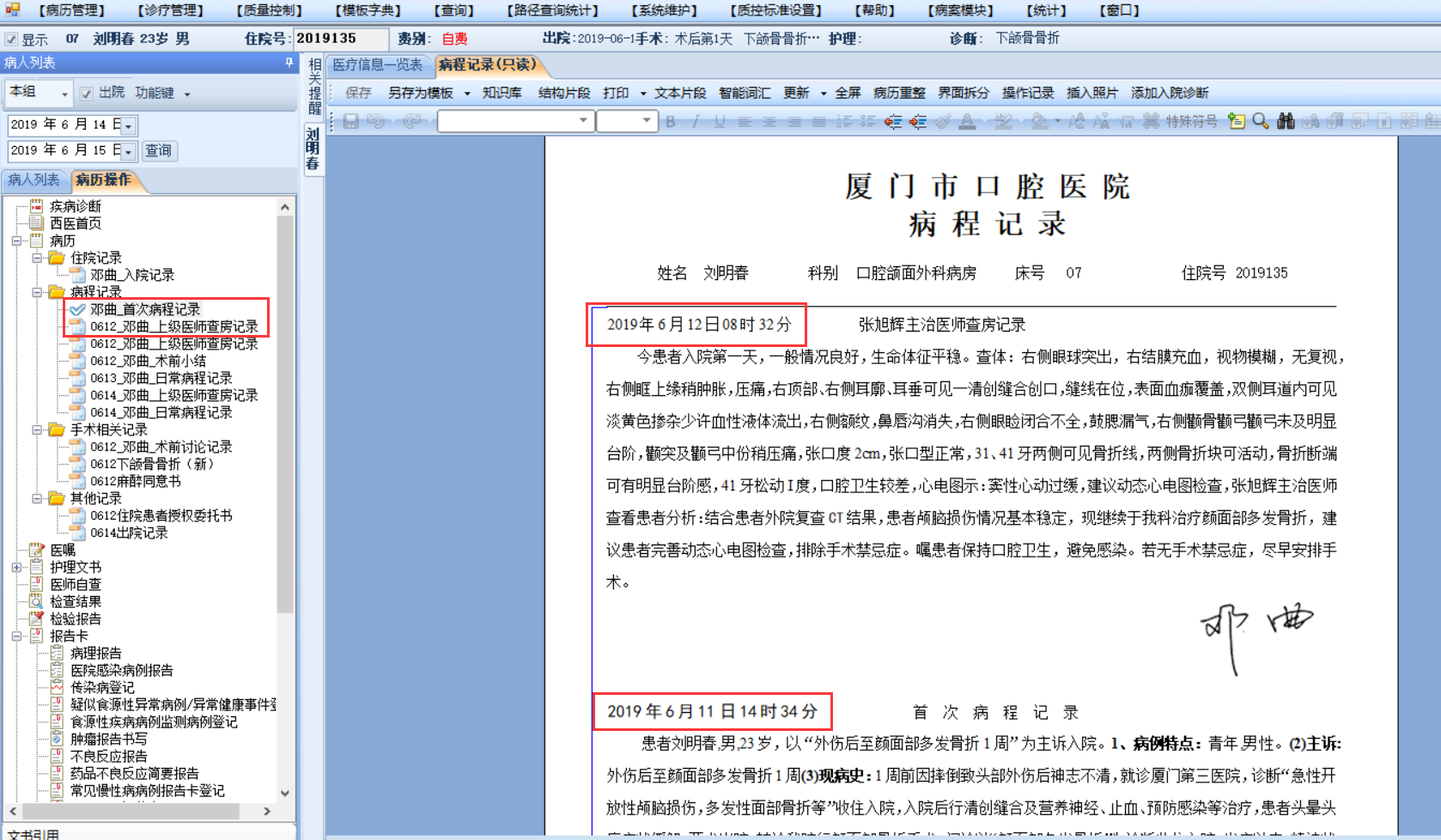Image resolution: width=1441 pixels, height=840 pixels.
Task: Click the decrease indent icon with red arrow
Action: [893, 122]
